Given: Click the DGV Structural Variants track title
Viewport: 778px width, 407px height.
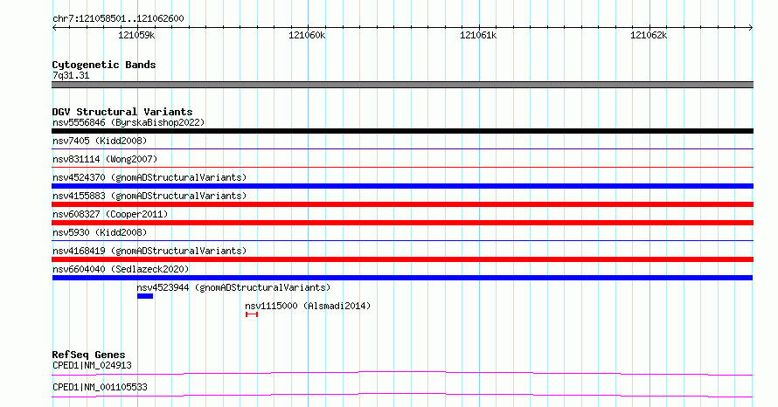Looking at the screenshot, I should coord(122,112).
